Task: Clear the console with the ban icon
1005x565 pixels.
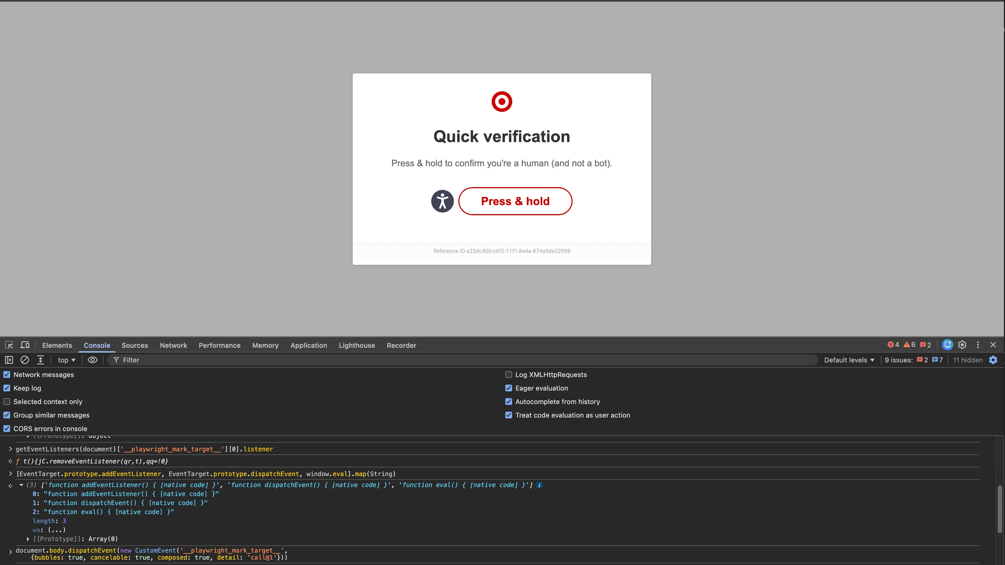Action: coord(24,360)
